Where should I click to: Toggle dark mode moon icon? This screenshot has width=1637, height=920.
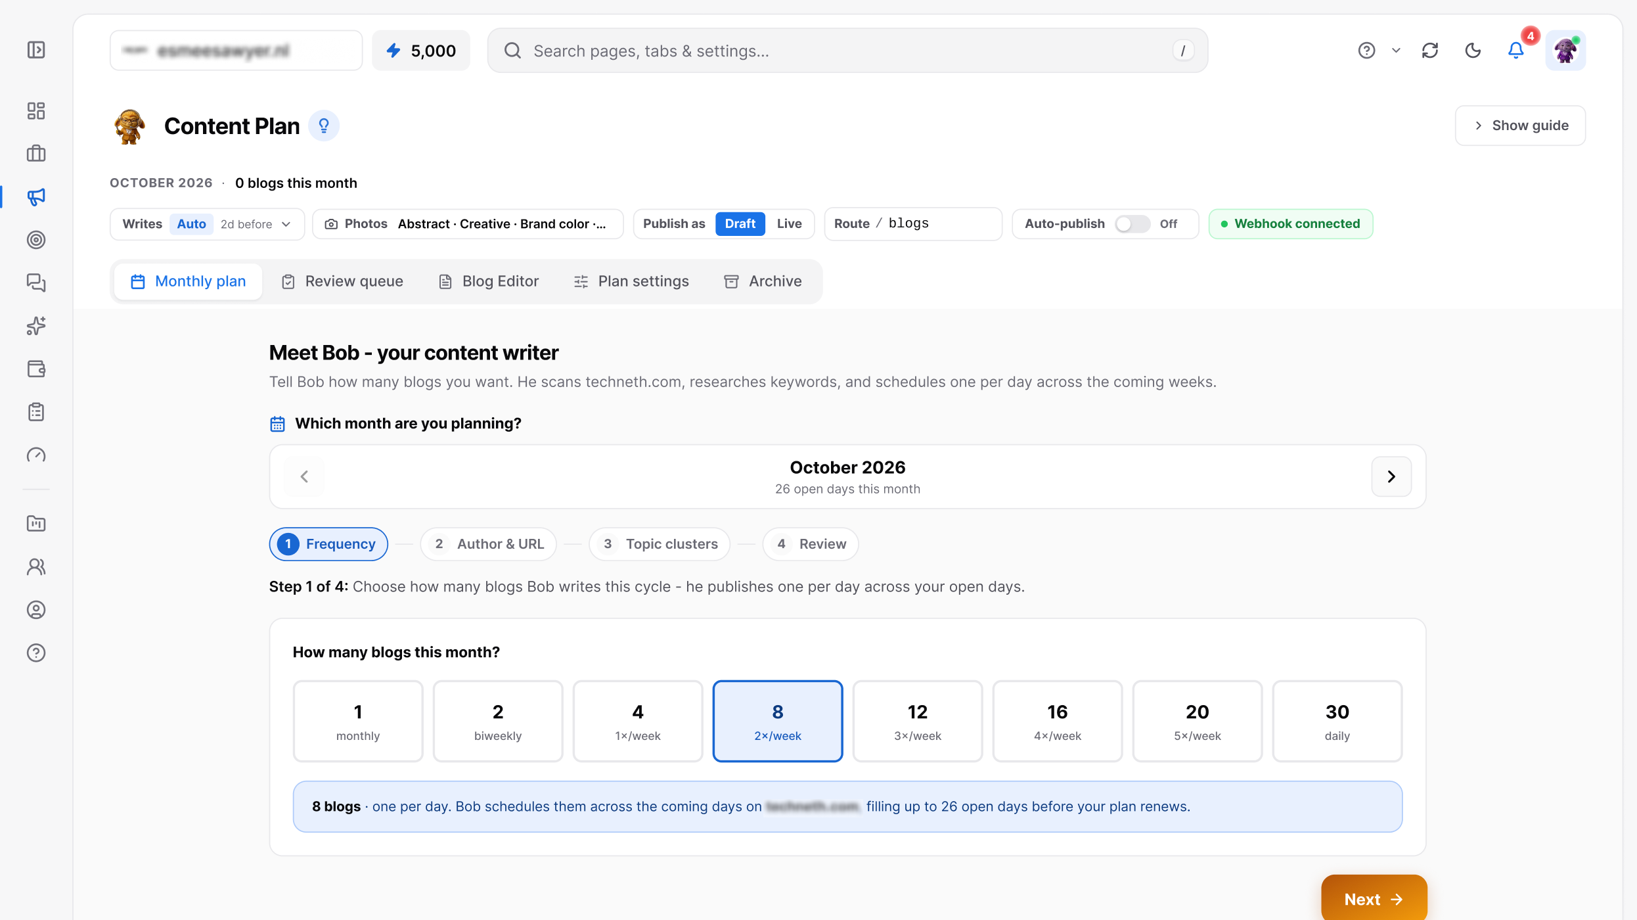[x=1473, y=51]
